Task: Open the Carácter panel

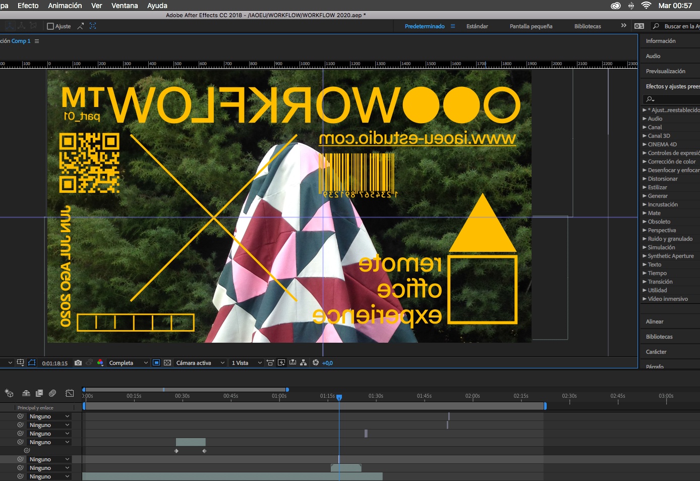Action: [x=656, y=352]
